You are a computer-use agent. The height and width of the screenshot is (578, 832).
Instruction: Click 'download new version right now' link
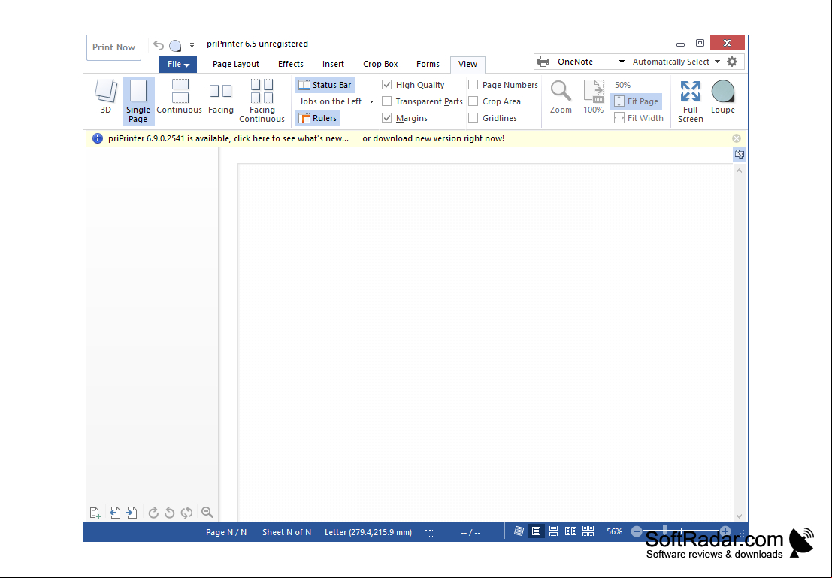click(438, 138)
